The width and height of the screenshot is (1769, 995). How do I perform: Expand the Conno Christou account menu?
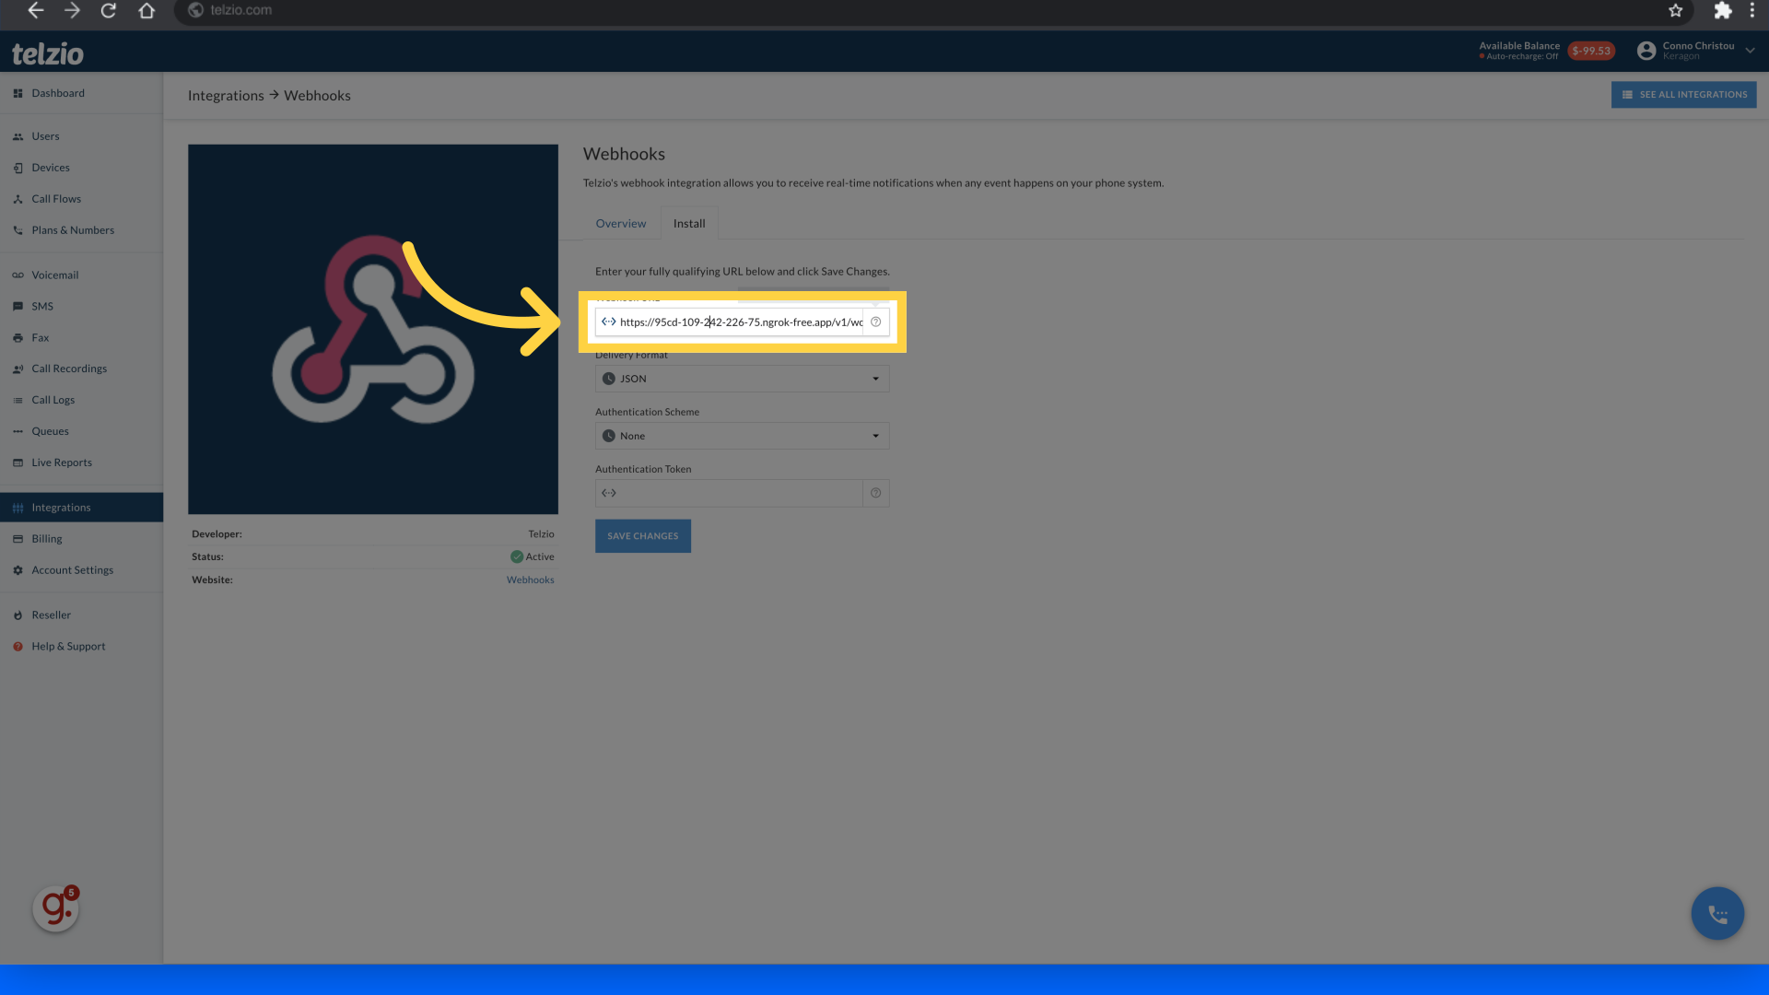tap(1750, 51)
